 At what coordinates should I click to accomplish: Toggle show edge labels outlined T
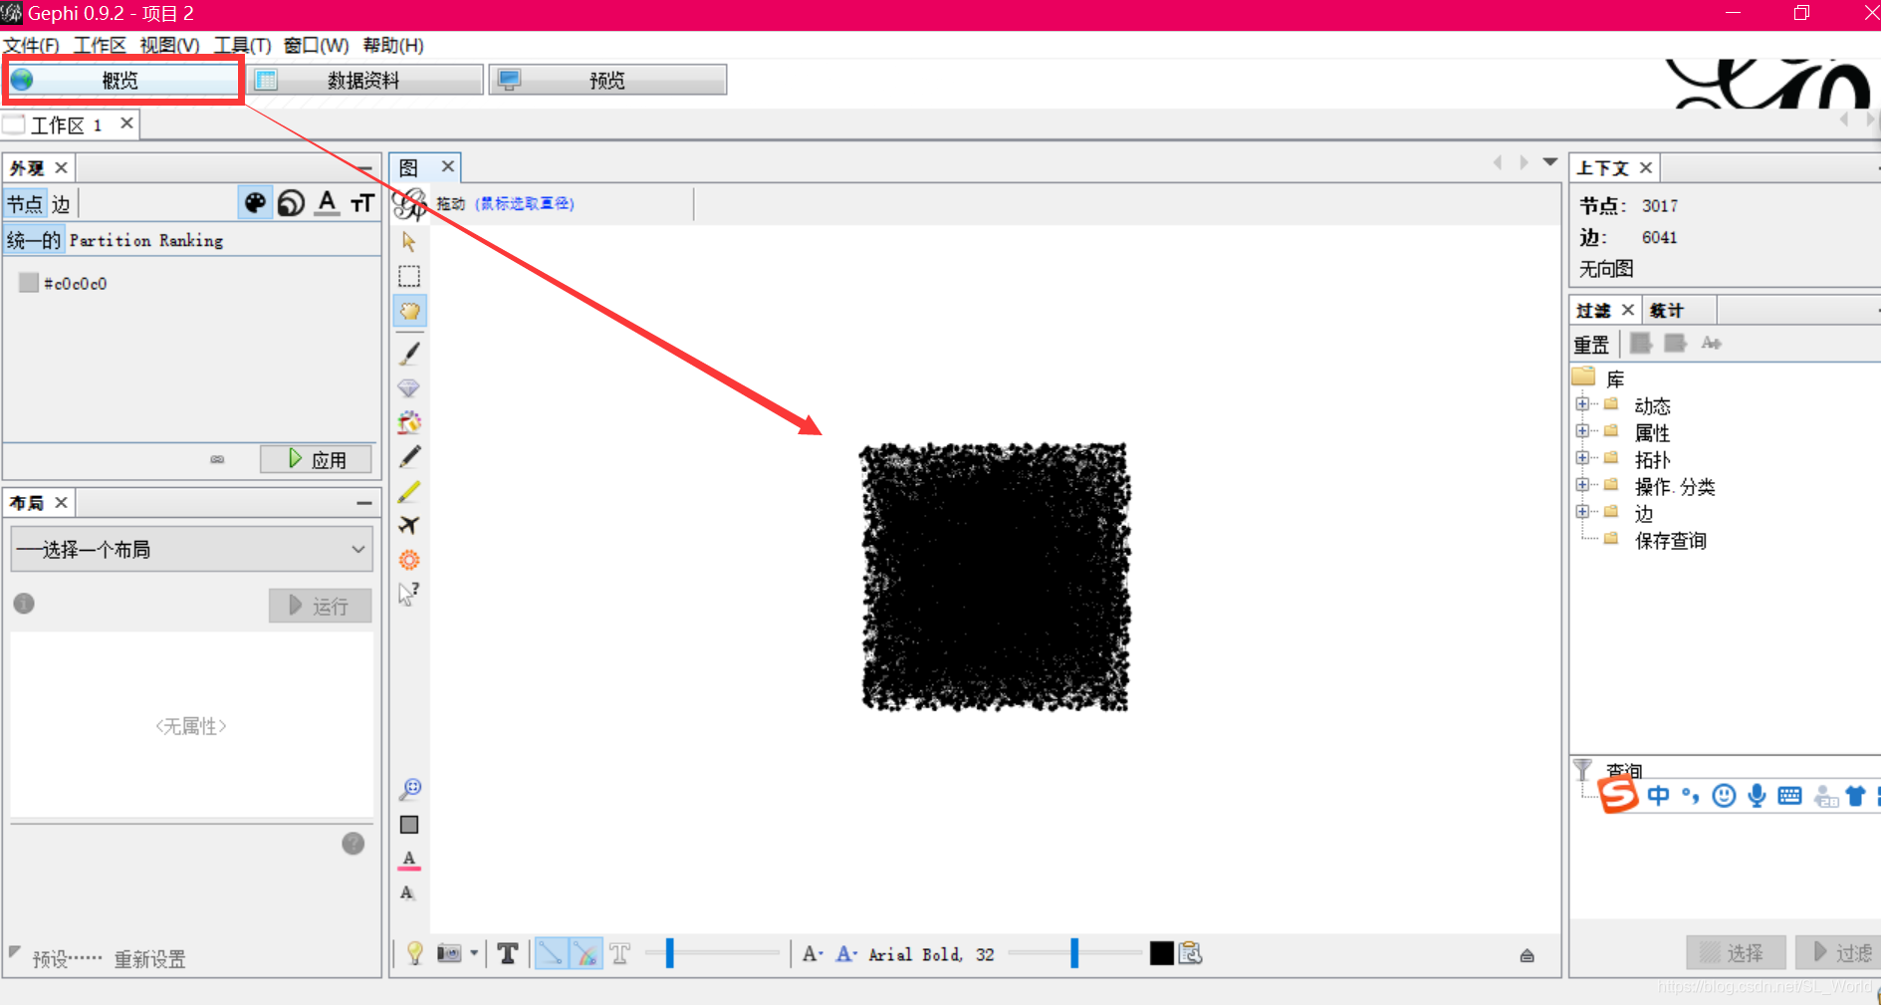tap(619, 953)
